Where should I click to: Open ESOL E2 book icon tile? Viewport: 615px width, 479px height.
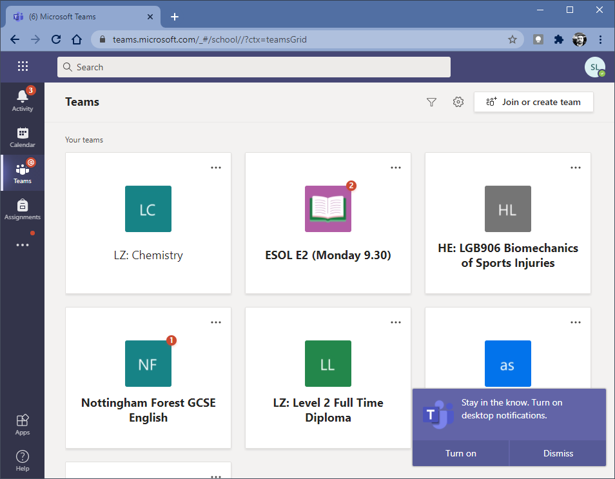point(328,209)
